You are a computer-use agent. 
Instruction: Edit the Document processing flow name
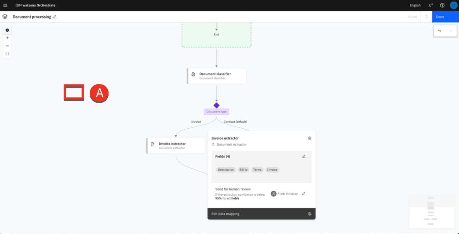(x=55, y=17)
